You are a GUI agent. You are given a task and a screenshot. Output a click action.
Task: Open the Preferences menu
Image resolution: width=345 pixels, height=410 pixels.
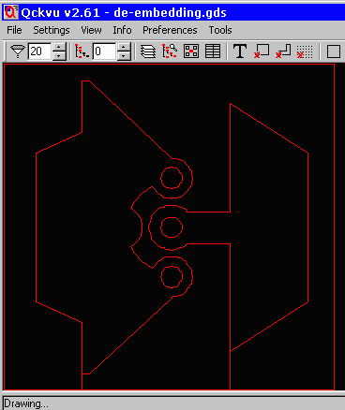tap(170, 30)
